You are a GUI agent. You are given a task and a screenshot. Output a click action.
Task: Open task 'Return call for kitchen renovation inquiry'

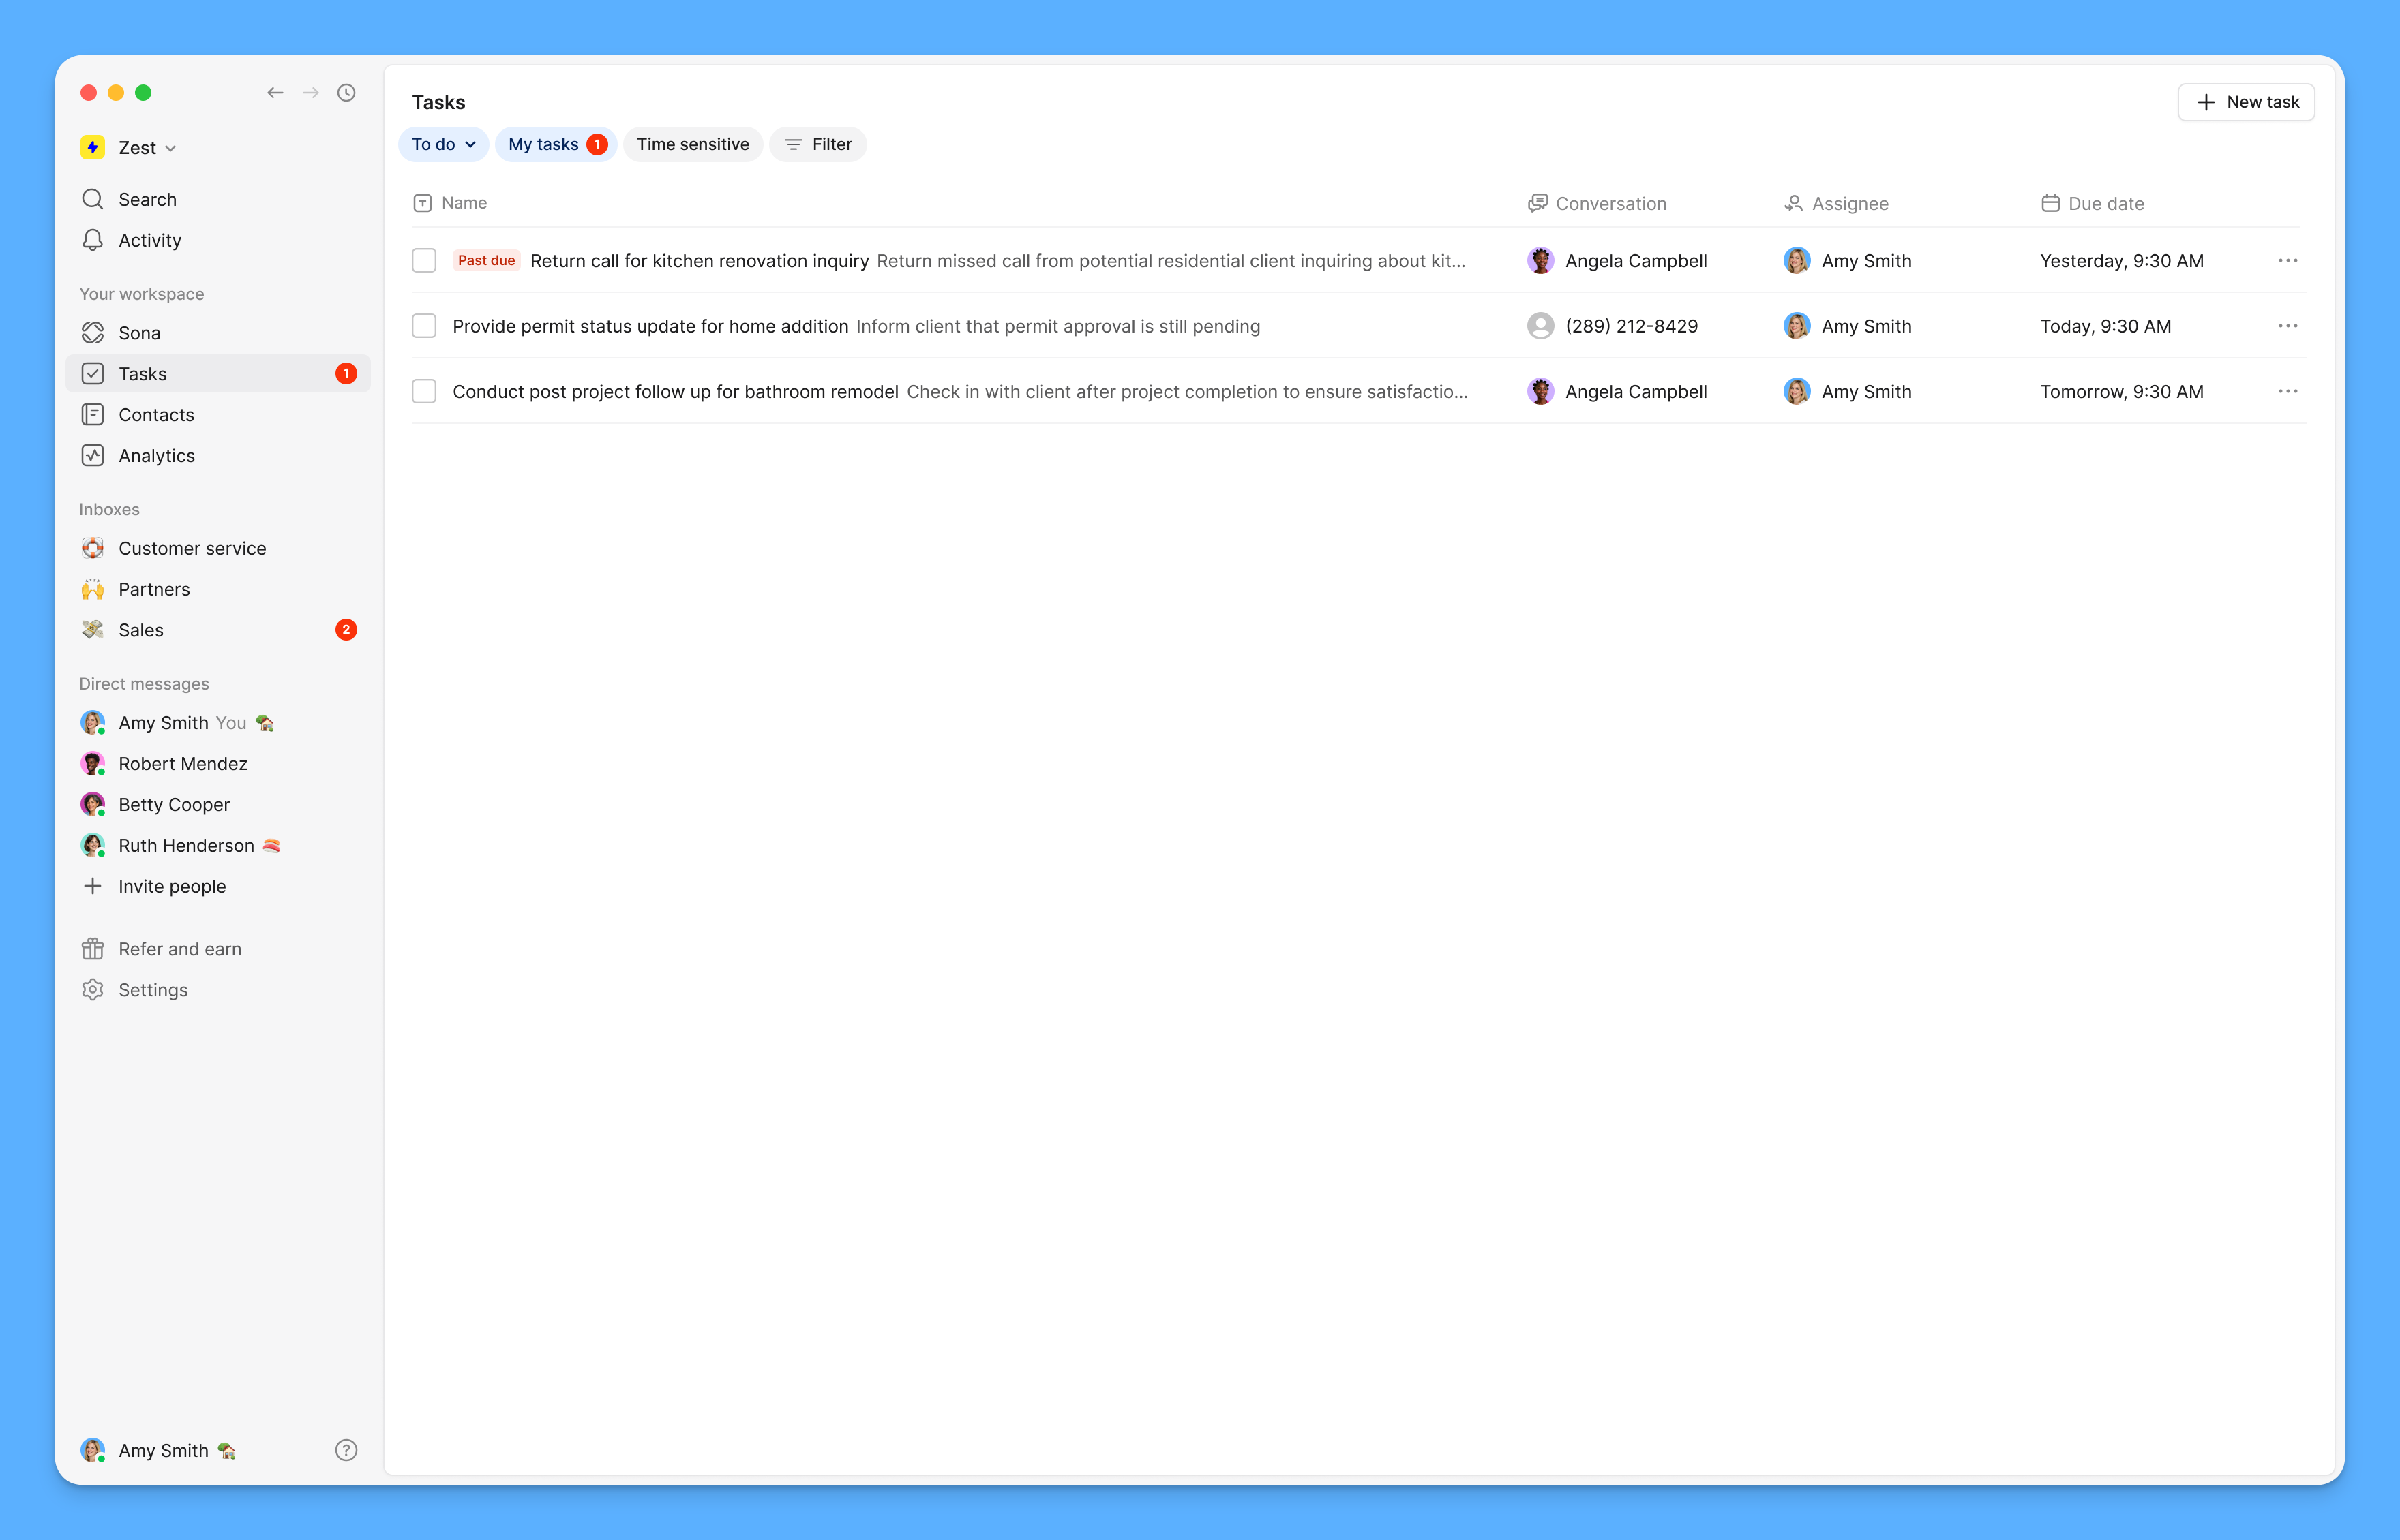point(700,261)
